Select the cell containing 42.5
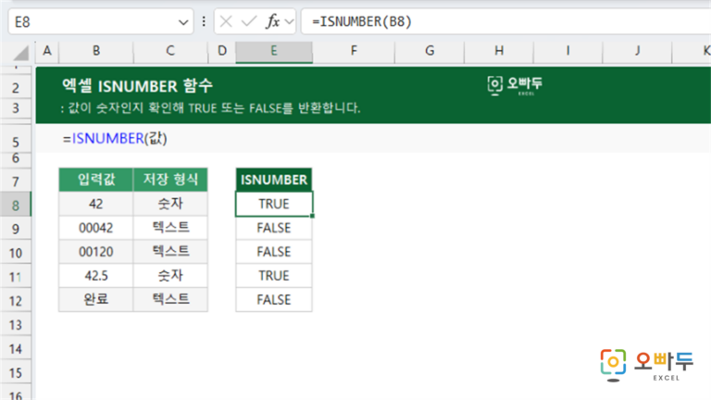Image resolution: width=711 pixels, height=400 pixels. (96, 276)
